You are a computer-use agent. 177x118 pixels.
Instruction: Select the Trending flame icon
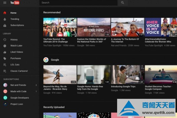point(5,19)
